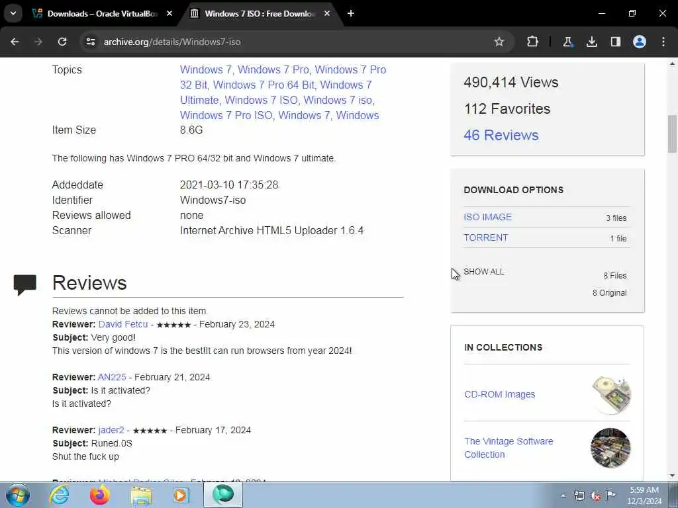Bookmark this page with the star icon
This screenshot has width=678, height=508.
pos(499,42)
